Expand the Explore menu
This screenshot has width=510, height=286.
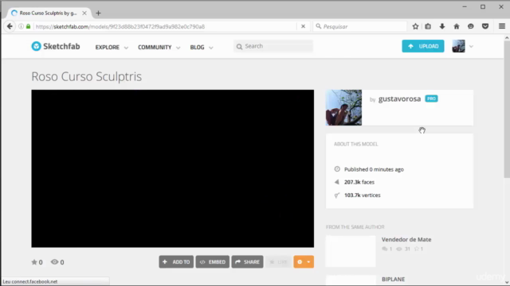(112, 48)
